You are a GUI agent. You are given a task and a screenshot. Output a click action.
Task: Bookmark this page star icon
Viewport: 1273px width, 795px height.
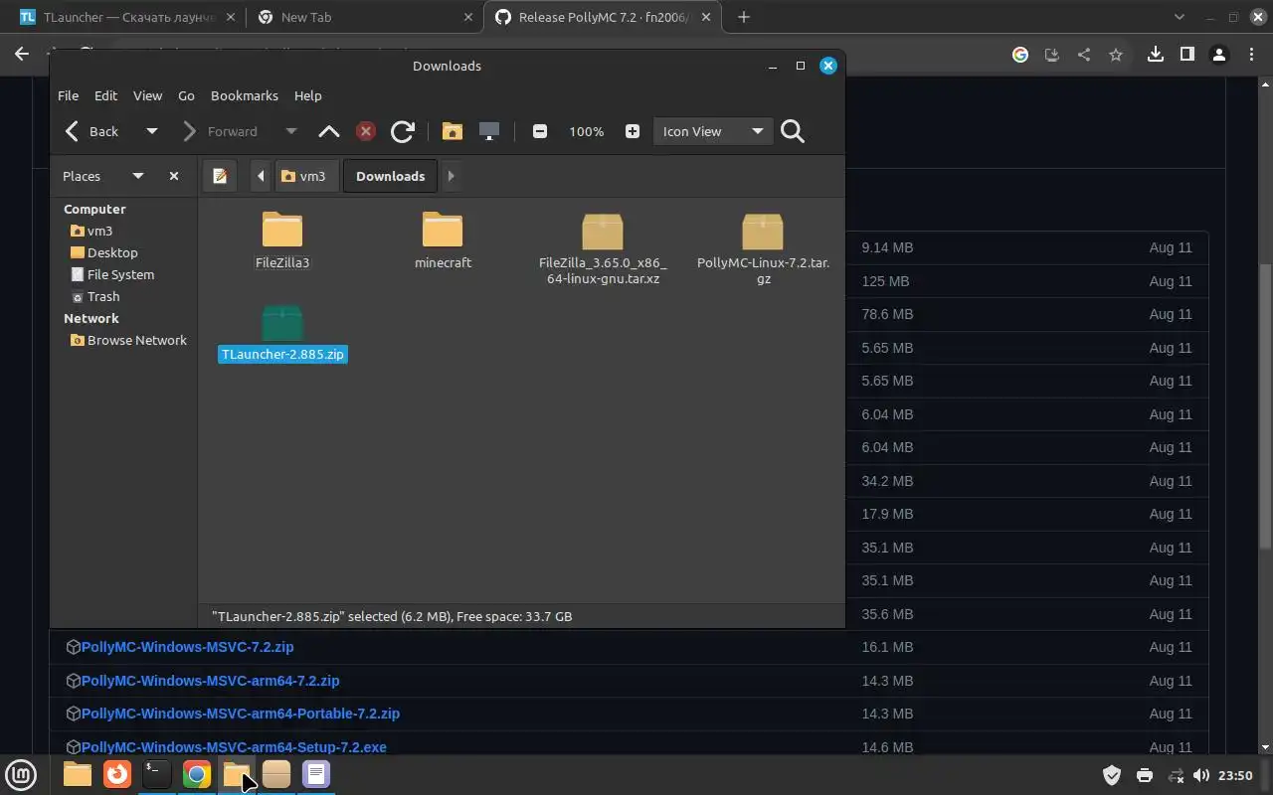1115,55
